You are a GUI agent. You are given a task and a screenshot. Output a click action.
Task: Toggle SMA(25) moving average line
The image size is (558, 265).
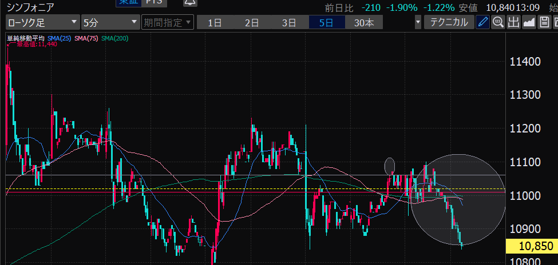click(60, 38)
